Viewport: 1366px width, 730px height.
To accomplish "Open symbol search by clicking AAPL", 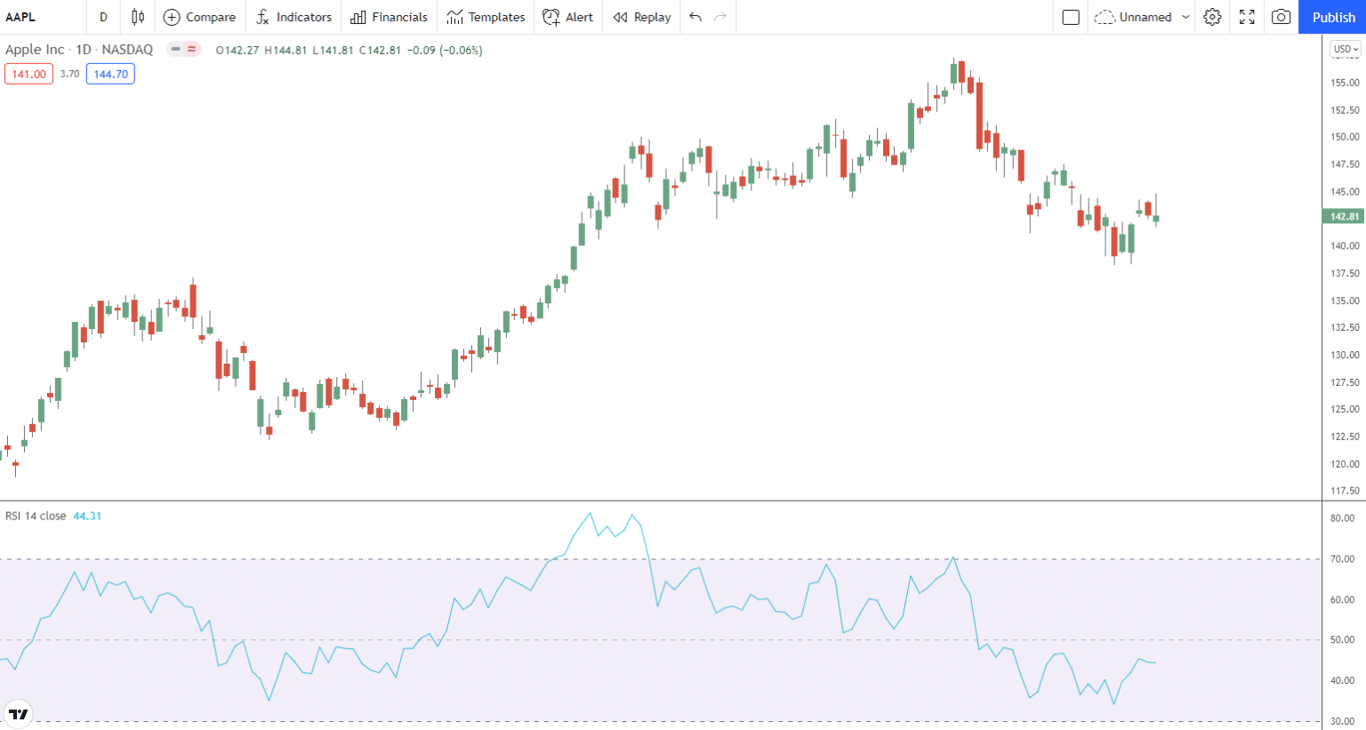I will pos(21,17).
